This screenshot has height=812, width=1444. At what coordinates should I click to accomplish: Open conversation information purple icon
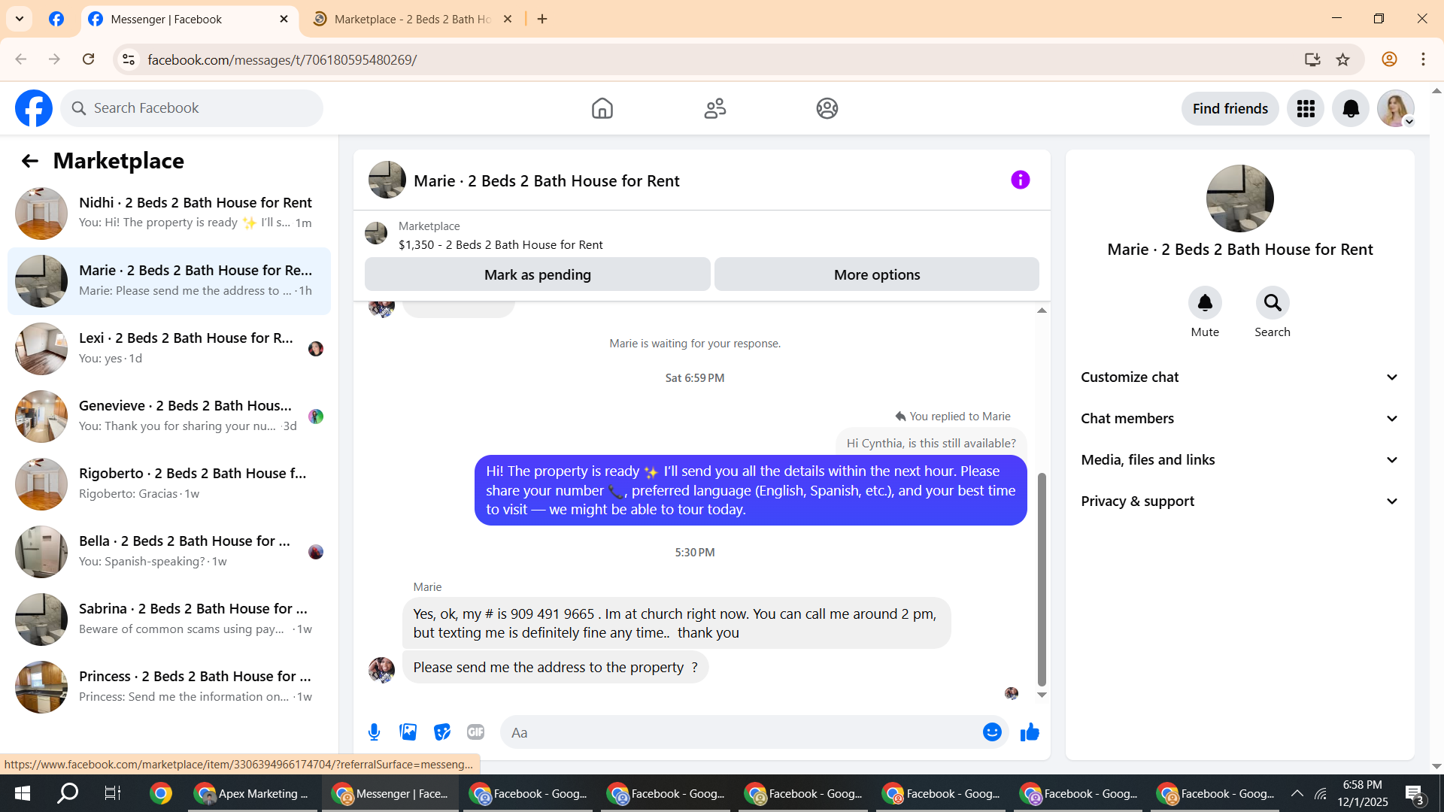click(x=1020, y=180)
